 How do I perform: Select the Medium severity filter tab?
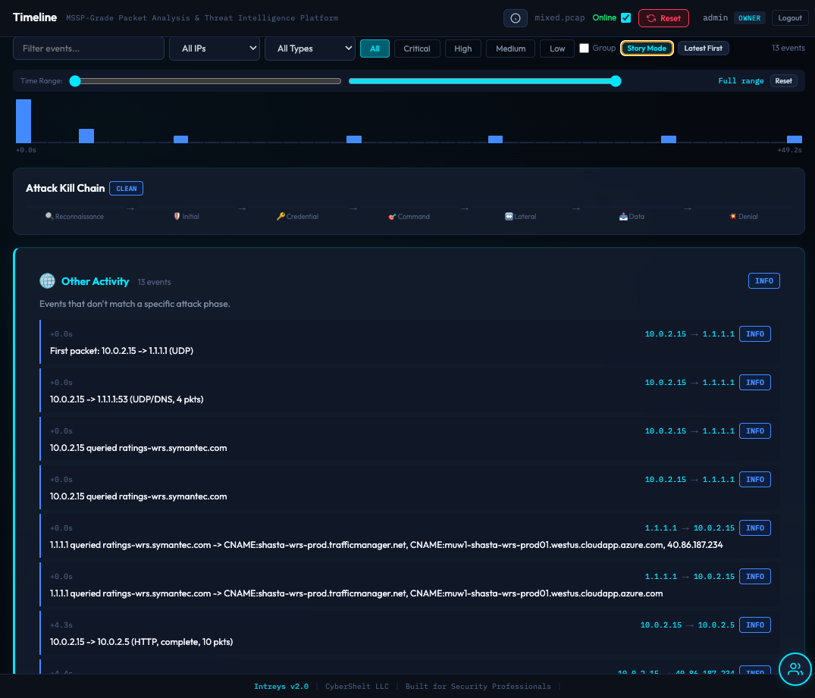(510, 48)
